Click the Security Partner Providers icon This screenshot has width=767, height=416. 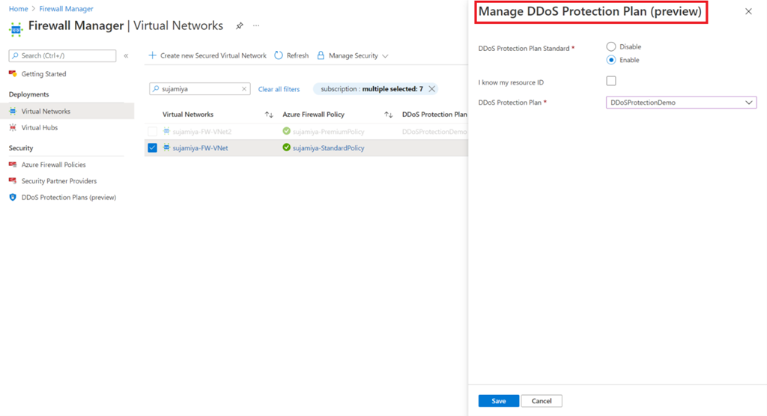point(13,181)
